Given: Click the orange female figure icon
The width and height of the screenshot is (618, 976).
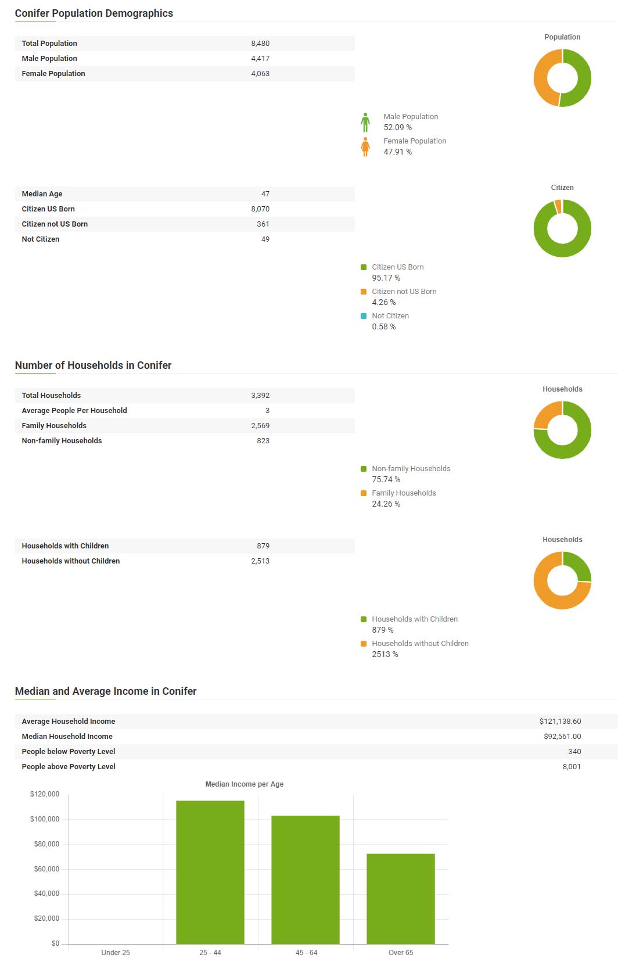Looking at the screenshot, I should pyautogui.click(x=365, y=146).
